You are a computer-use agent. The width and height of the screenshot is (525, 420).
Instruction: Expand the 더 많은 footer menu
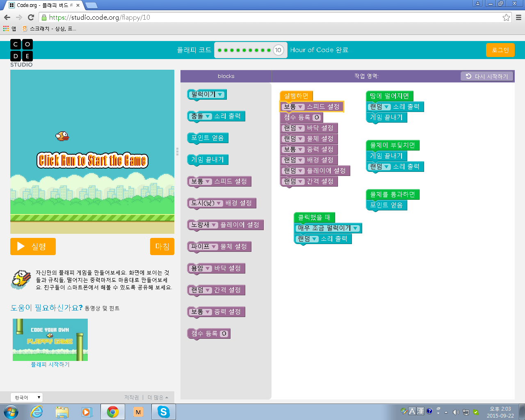coord(158,397)
